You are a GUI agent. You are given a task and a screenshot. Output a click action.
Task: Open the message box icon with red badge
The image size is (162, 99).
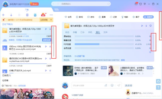tap(136, 4)
